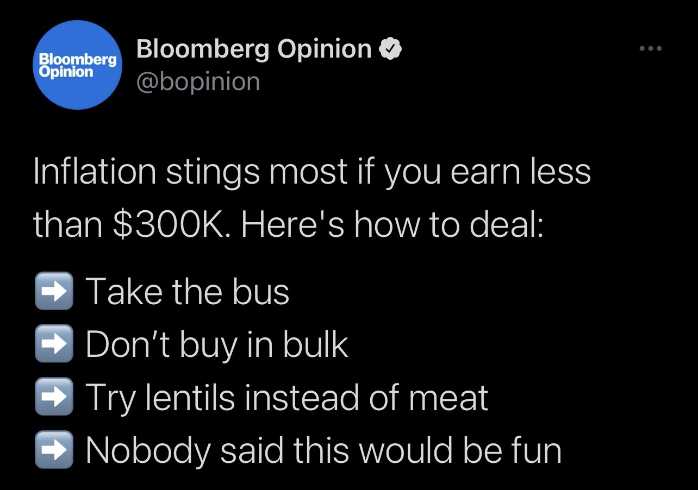Open the three-dot more options menu
Screen dimensions: 698x490
[x=651, y=49]
